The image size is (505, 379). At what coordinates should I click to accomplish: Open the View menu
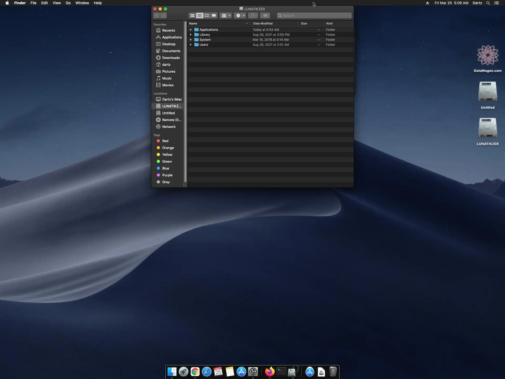57,3
